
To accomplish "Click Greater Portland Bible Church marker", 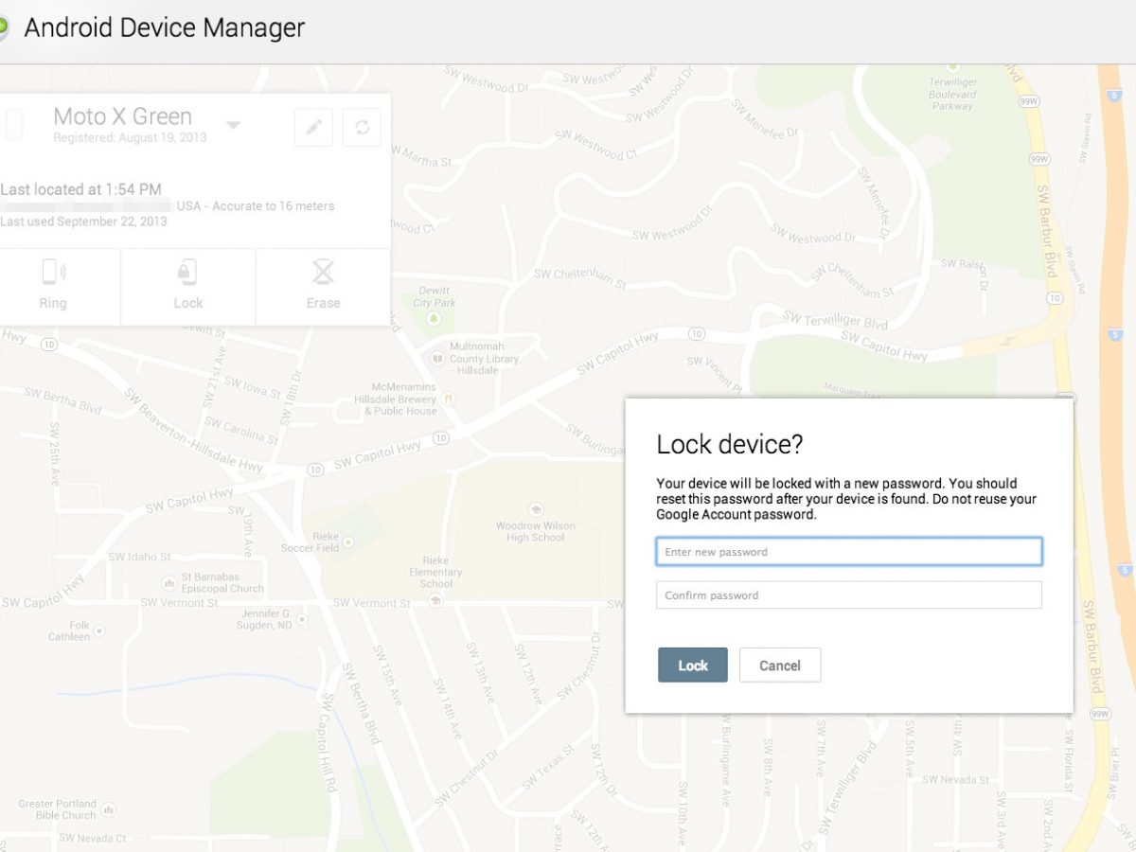I will click(x=108, y=810).
